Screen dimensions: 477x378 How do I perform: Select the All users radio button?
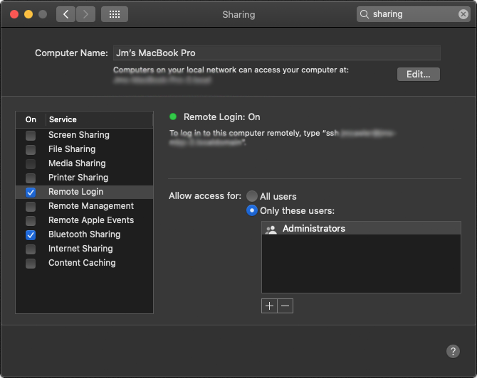[251, 196]
